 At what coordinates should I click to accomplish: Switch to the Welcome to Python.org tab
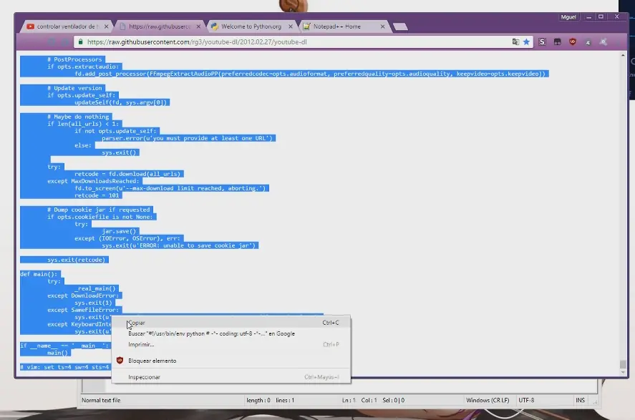click(251, 26)
